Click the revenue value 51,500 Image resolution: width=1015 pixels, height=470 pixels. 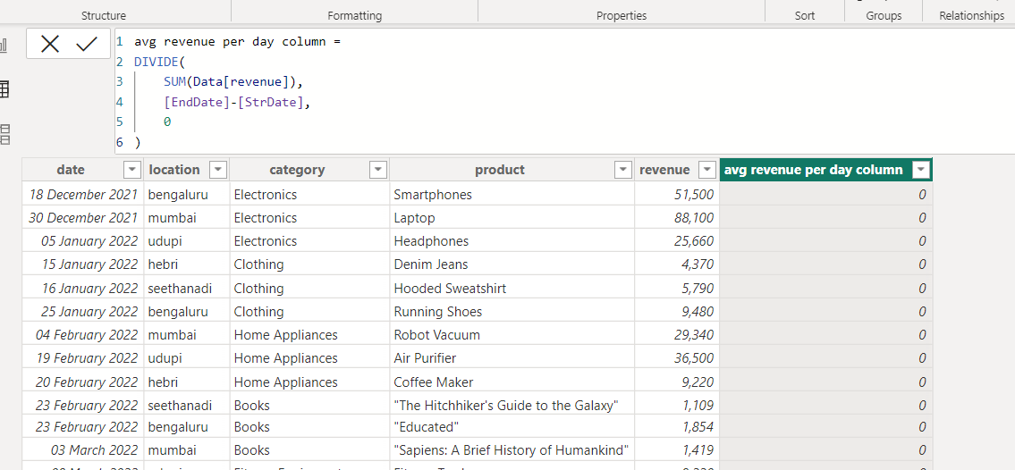[x=693, y=195]
